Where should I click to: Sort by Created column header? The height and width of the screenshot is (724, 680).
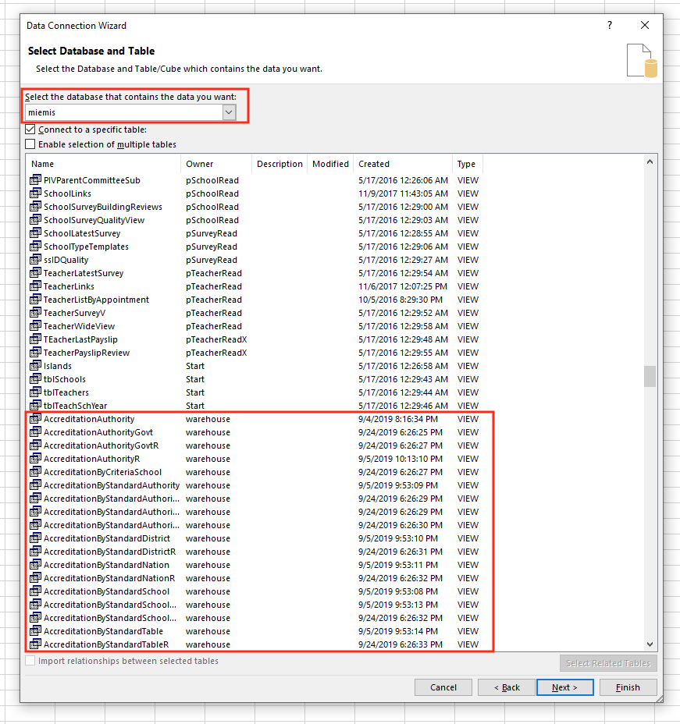pyautogui.click(x=402, y=164)
